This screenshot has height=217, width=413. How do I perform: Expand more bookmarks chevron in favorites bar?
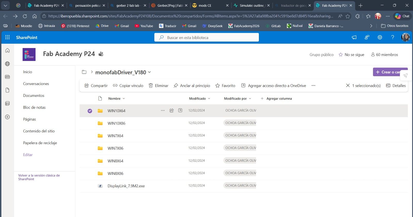pyautogui.click(x=371, y=26)
